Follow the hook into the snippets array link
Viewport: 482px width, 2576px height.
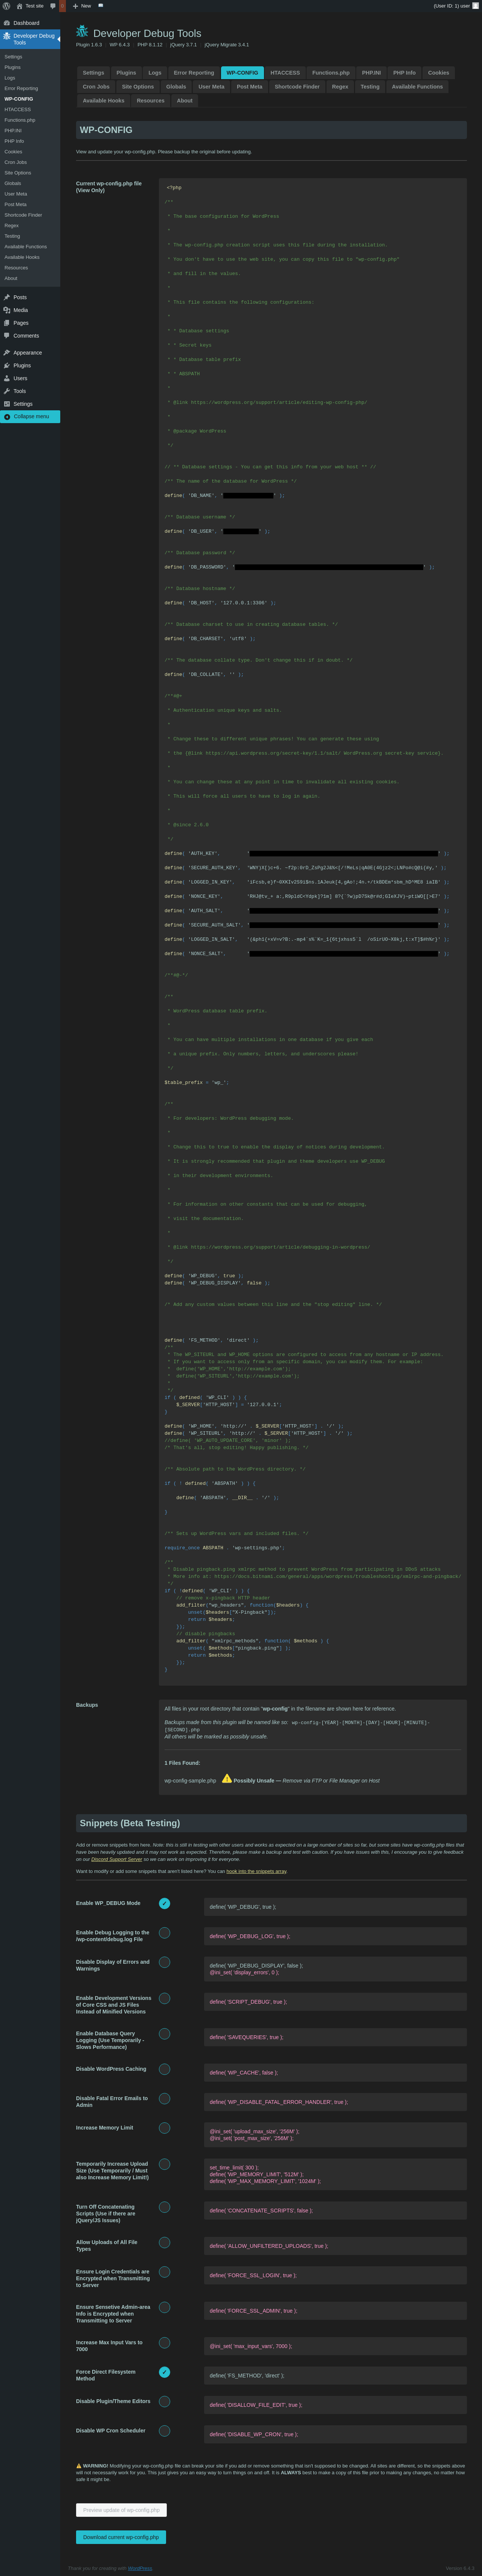click(x=256, y=1871)
